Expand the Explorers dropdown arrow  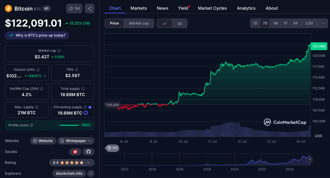point(91,173)
